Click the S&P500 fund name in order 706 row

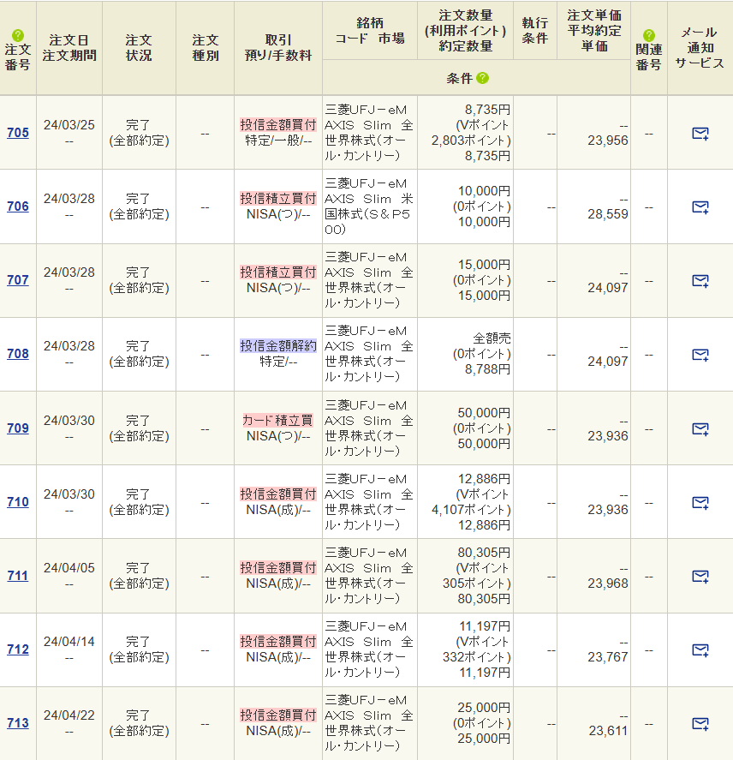369,206
